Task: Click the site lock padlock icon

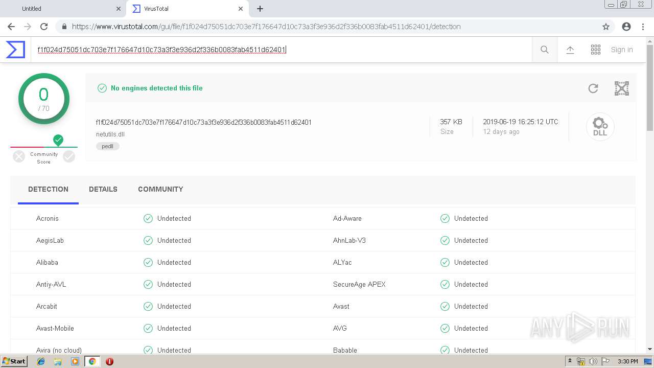Action: tap(64, 27)
